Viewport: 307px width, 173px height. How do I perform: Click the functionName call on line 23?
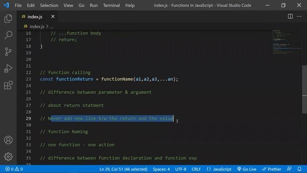pyautogui.click(x=117, y=79)
